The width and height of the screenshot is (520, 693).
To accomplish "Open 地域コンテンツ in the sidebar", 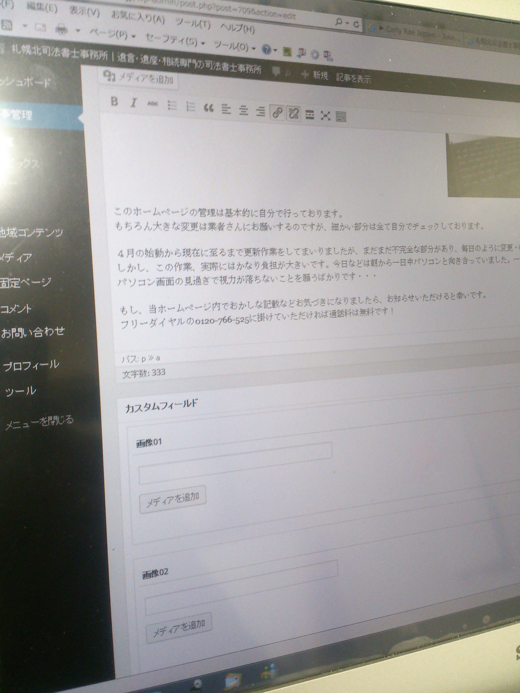I will pyautogui.click(x=31, y=232).
